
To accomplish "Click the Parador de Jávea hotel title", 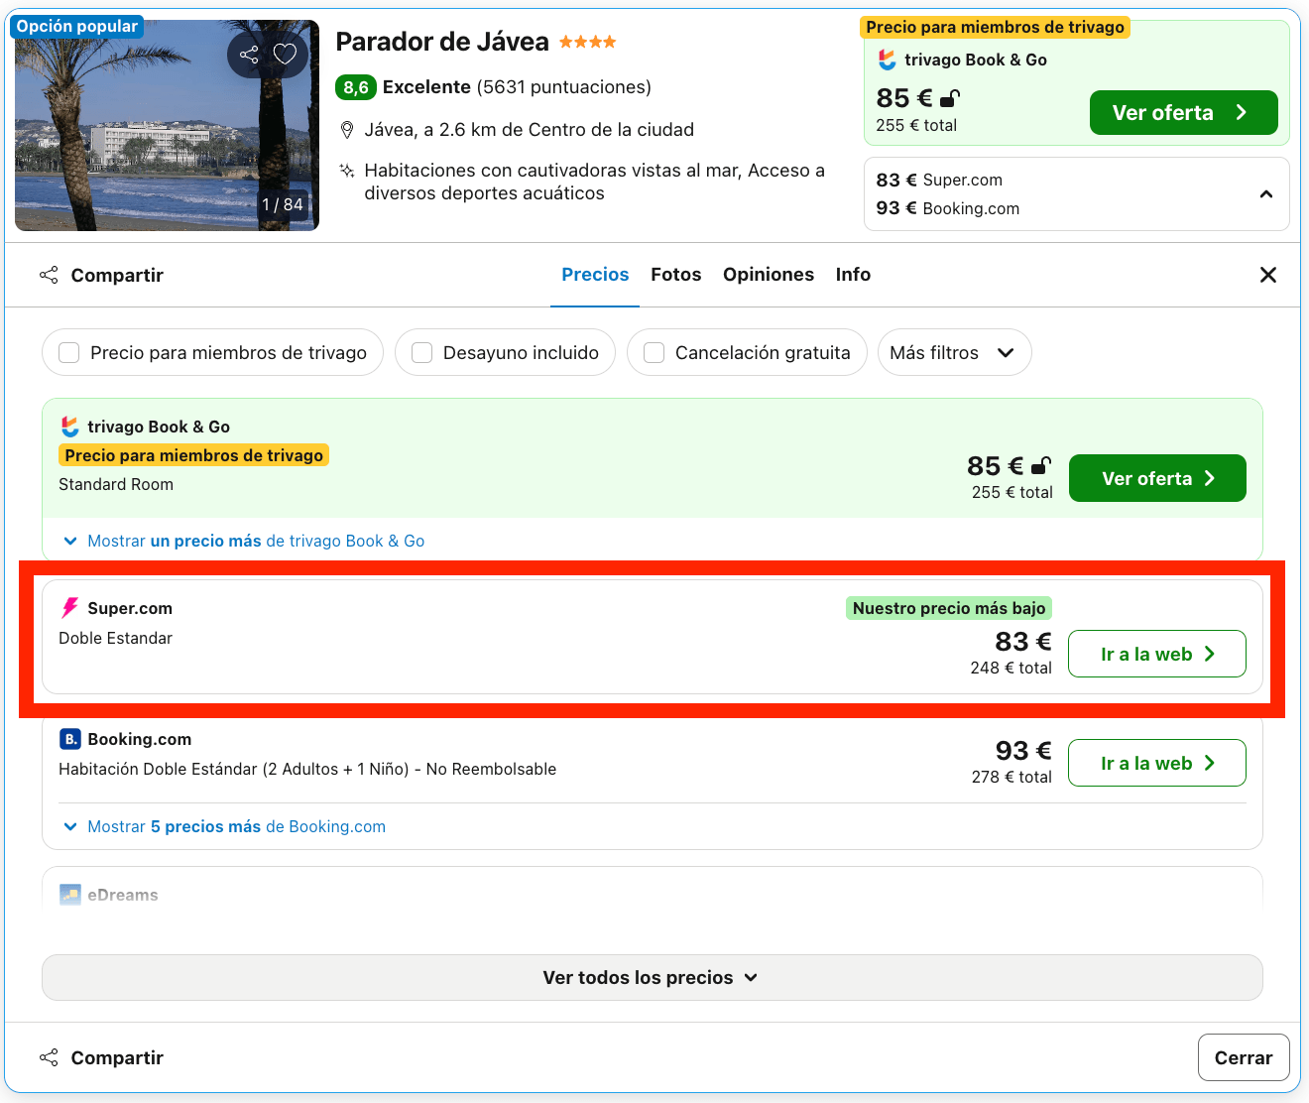I will pos(442,42).
